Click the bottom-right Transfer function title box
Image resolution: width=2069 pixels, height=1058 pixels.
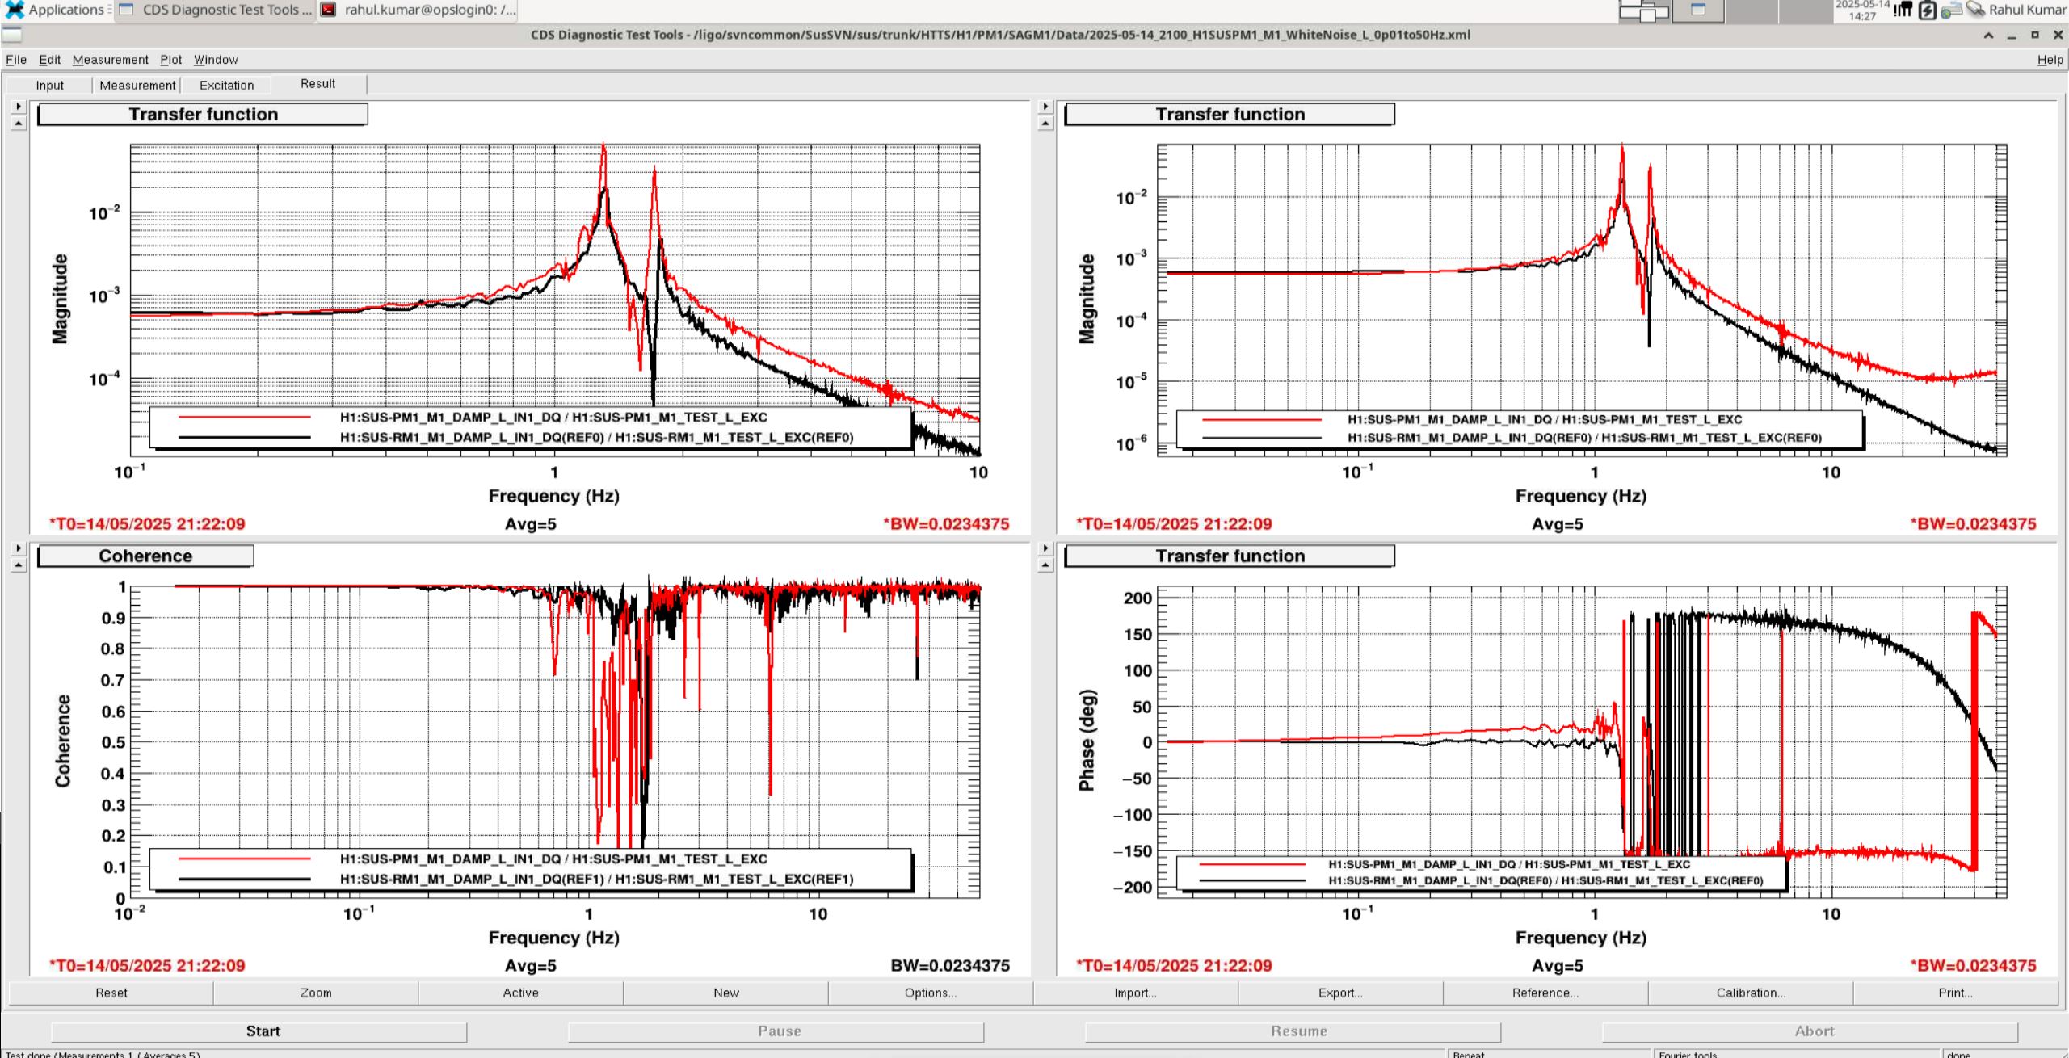point(1230,556)
